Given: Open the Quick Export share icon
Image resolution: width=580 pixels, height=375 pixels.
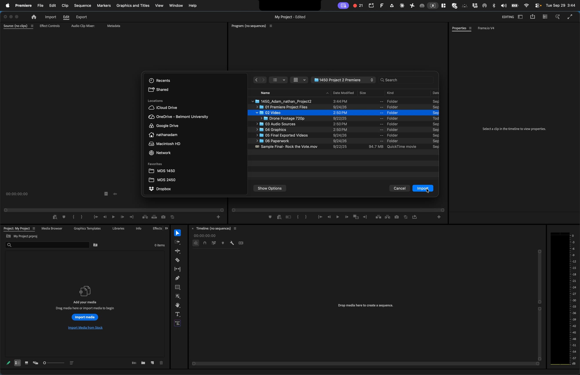Looking at the screenshot, I should tap(532, 17).
